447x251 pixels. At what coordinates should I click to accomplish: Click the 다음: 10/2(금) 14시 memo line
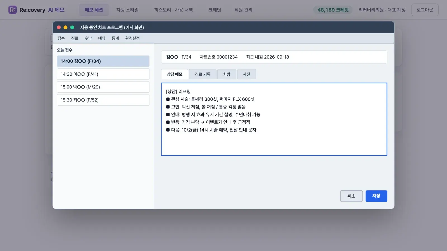211,130
